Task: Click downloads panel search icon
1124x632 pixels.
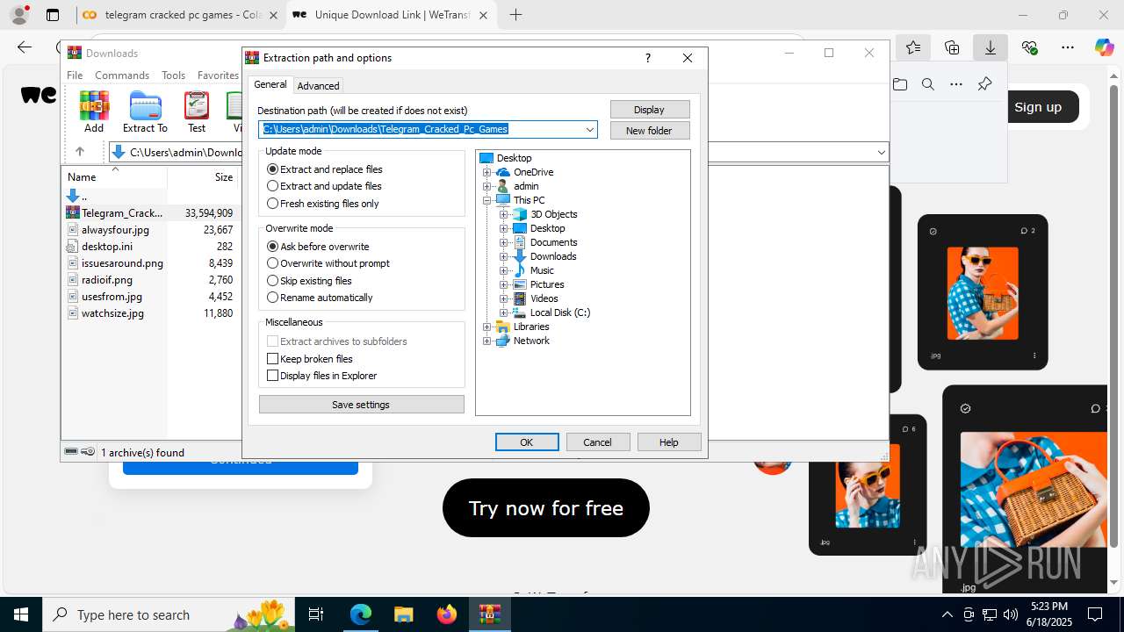Action: coord(928,84)
